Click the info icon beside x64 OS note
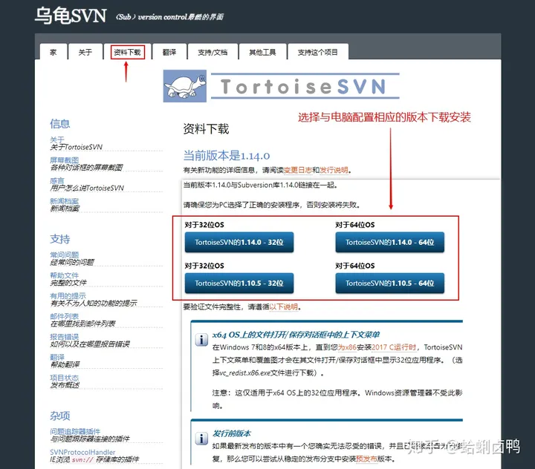The width and height of the screenshot is (535, 469). 201,339
